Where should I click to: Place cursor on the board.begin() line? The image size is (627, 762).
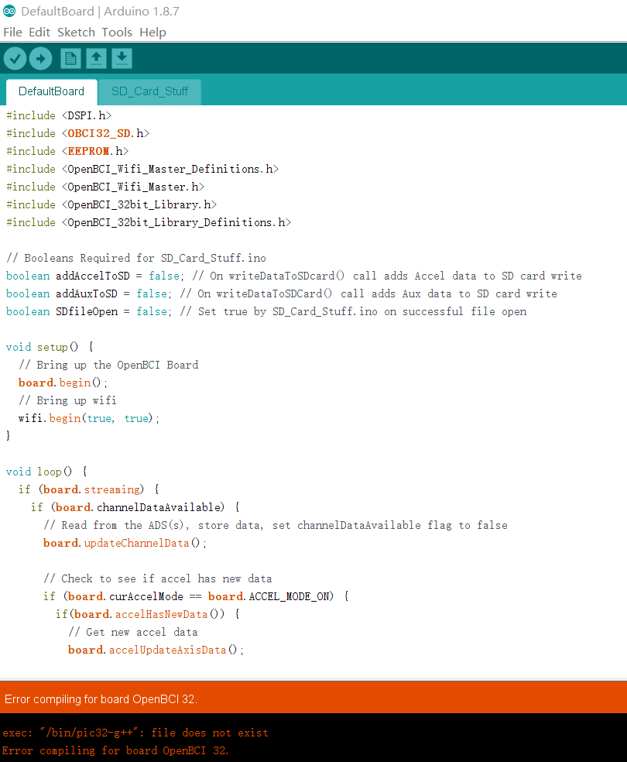click(63, 383)
